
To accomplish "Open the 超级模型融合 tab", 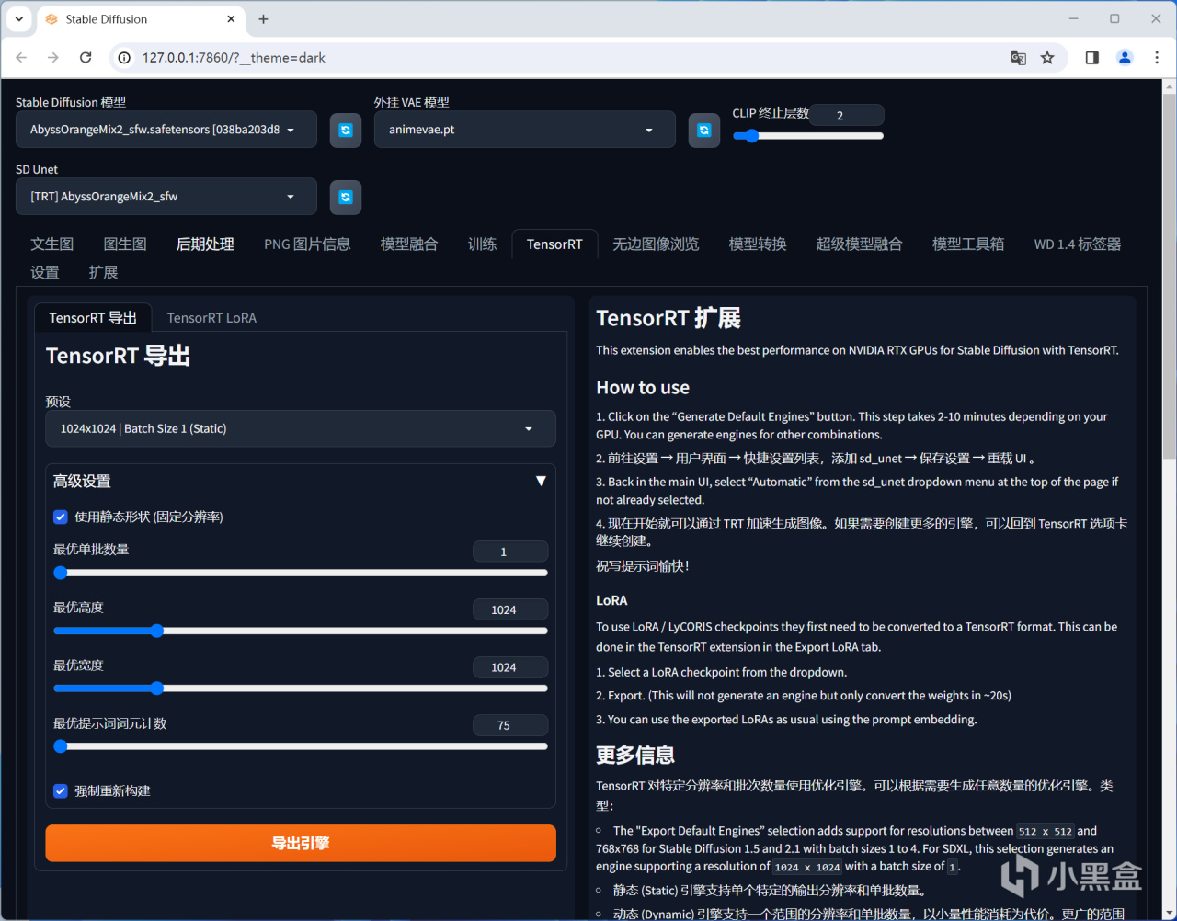I will click(x=859, y=244).
